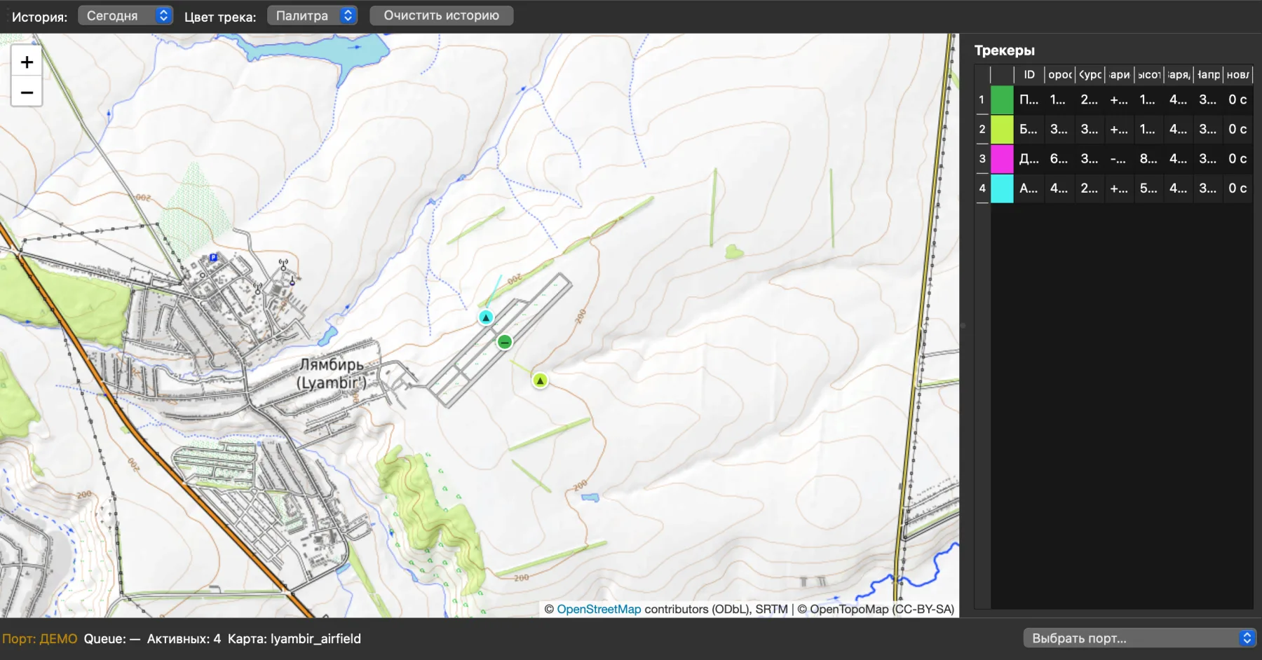
Task: Click the 'Карта: lyambir_airfield' status text
Action: pyautogui.click(x=294, y=639)
